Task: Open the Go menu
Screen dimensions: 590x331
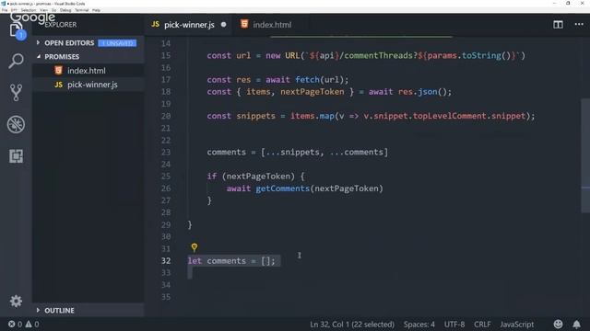Action: (53, 10)
